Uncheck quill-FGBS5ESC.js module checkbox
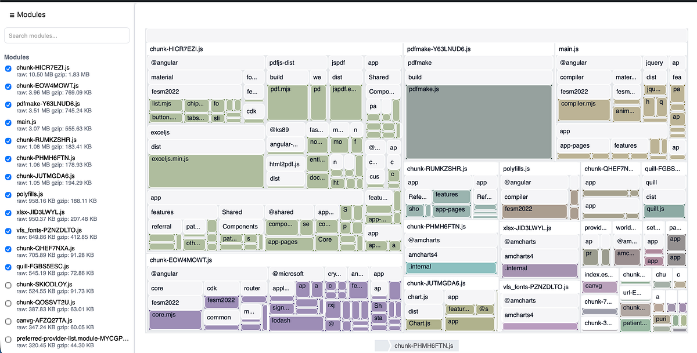The image size is (697, 353). coord(8,267)
